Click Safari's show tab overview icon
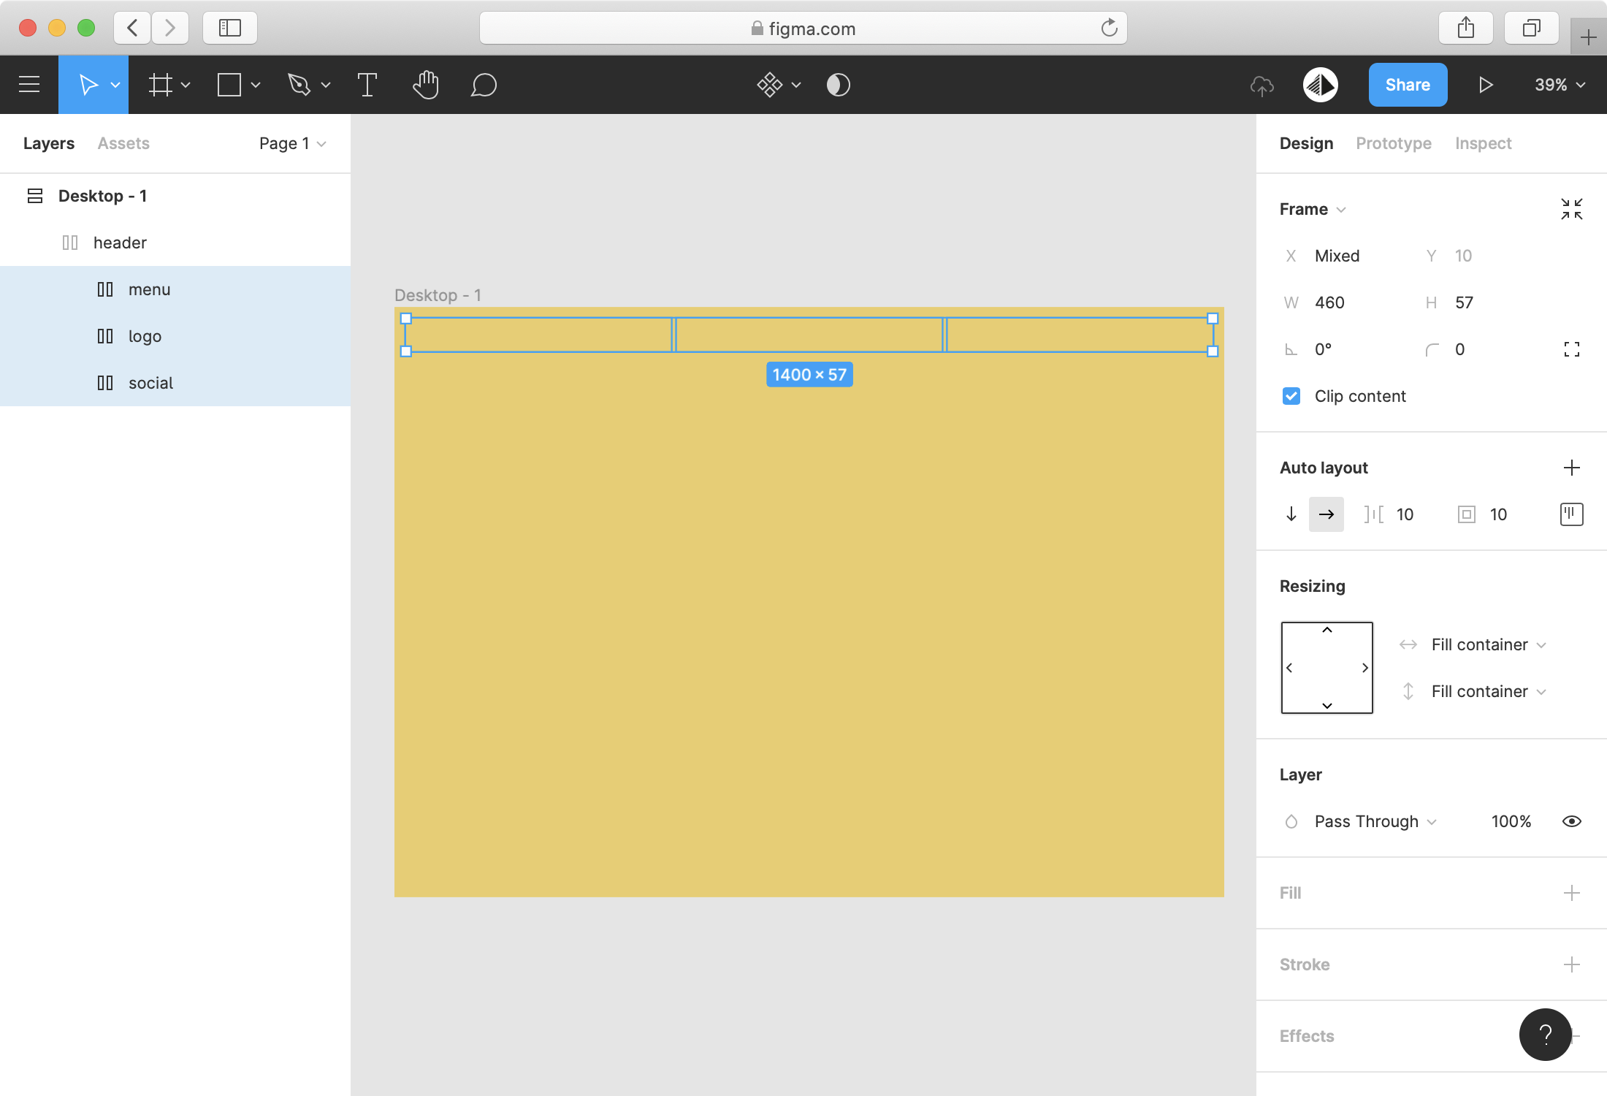 [1532, 28]
